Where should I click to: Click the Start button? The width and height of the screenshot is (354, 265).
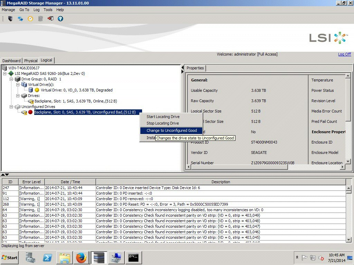click(9, 257)
